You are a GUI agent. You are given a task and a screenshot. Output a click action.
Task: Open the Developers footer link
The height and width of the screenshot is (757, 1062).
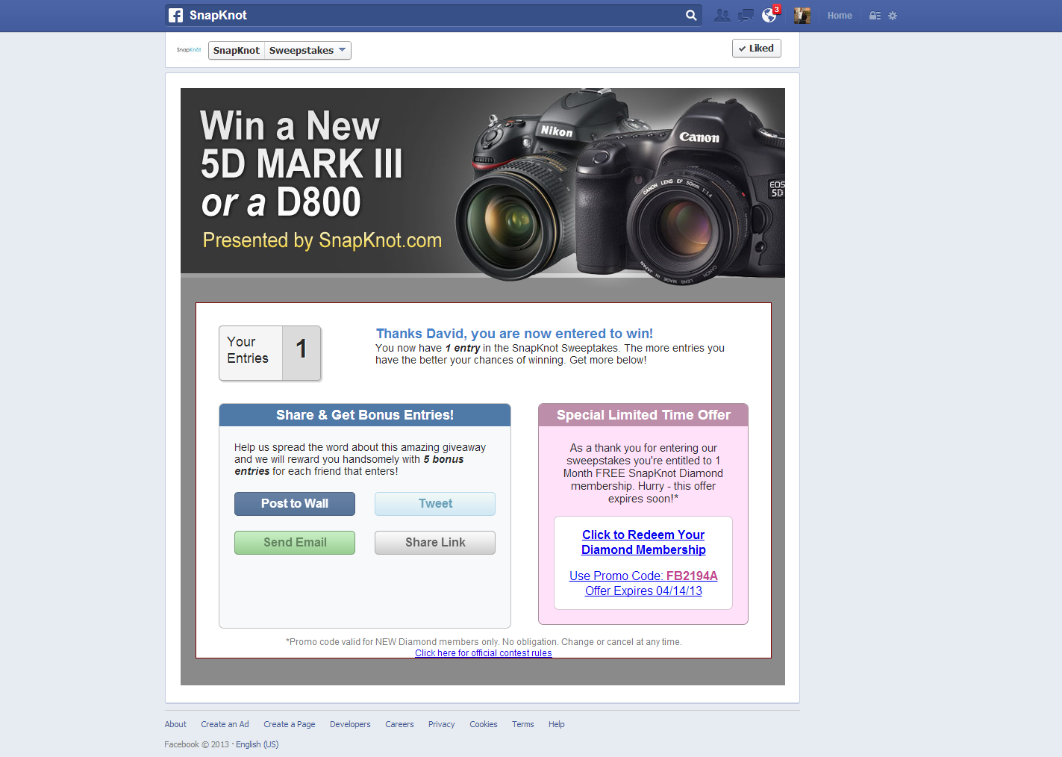350,724
